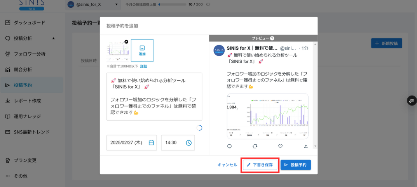Click the bar chart icon beside 競合分析
The image size is (417, 187).
click(x=8, y=69)
